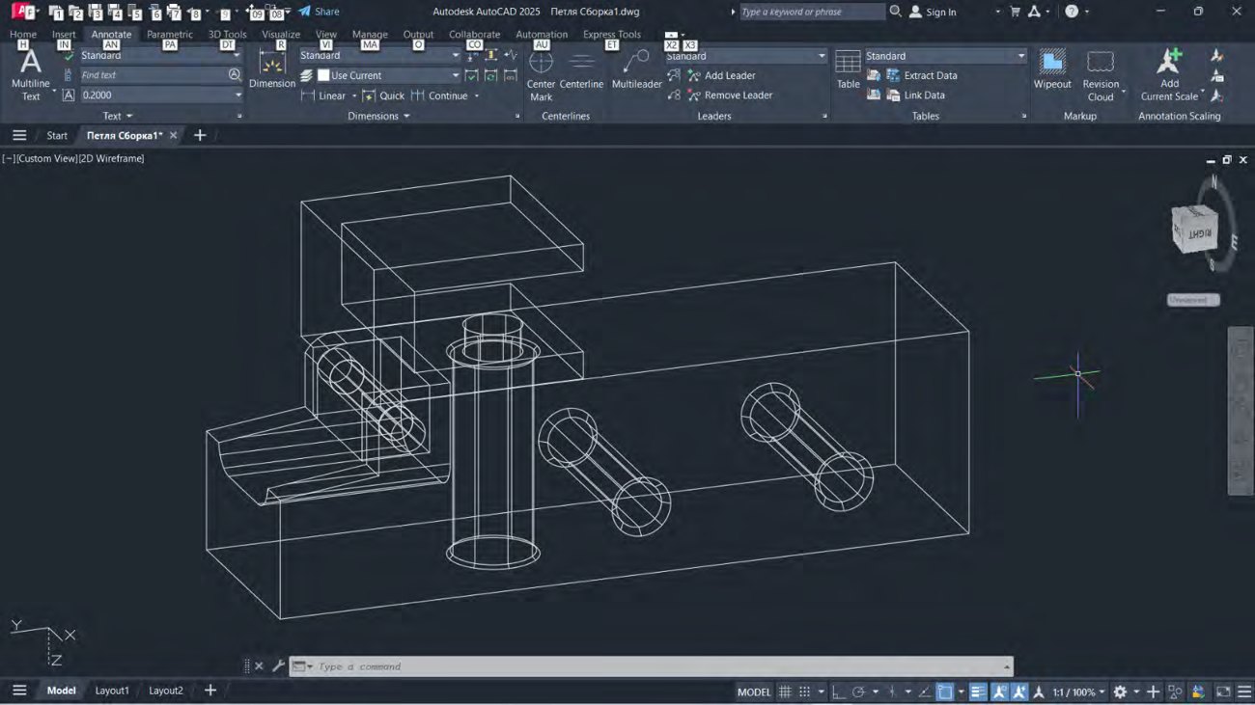This screenshot has width=1255, height=705.
Task: Toggle lineweight display in the status bar
Action: (x=978, y=691)
